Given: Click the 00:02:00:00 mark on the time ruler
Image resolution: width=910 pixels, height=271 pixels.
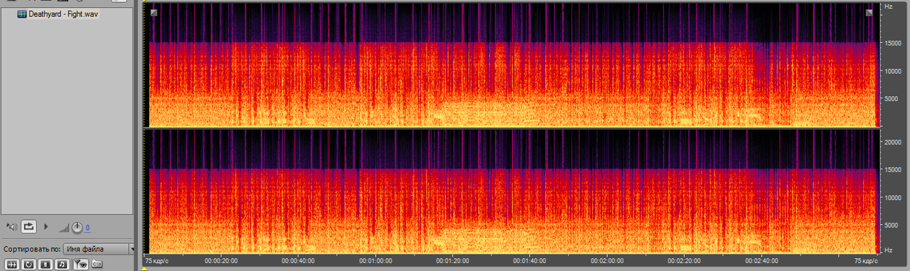Looking at the screenshot, I should [606, 261].
